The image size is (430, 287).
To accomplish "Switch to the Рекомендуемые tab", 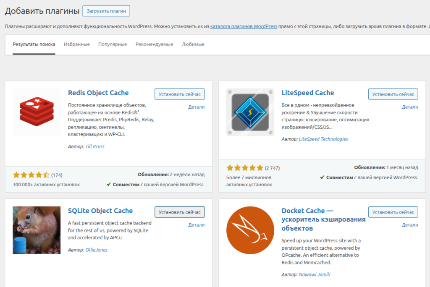I will [x=155, y=44].
